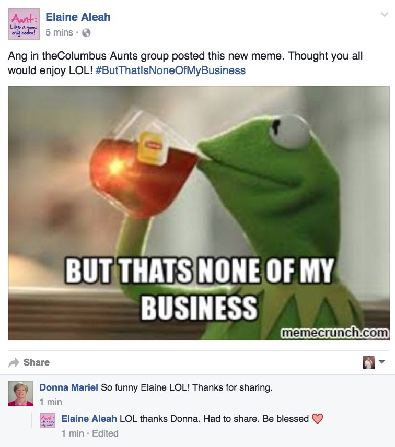Screen dimensions: 395x447
Task: Click the memecrunch.com watermark on meme
Action: [x=334, y=333]
